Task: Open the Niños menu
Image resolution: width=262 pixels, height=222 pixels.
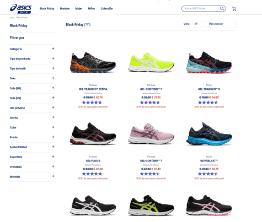Action: (92, 8)
